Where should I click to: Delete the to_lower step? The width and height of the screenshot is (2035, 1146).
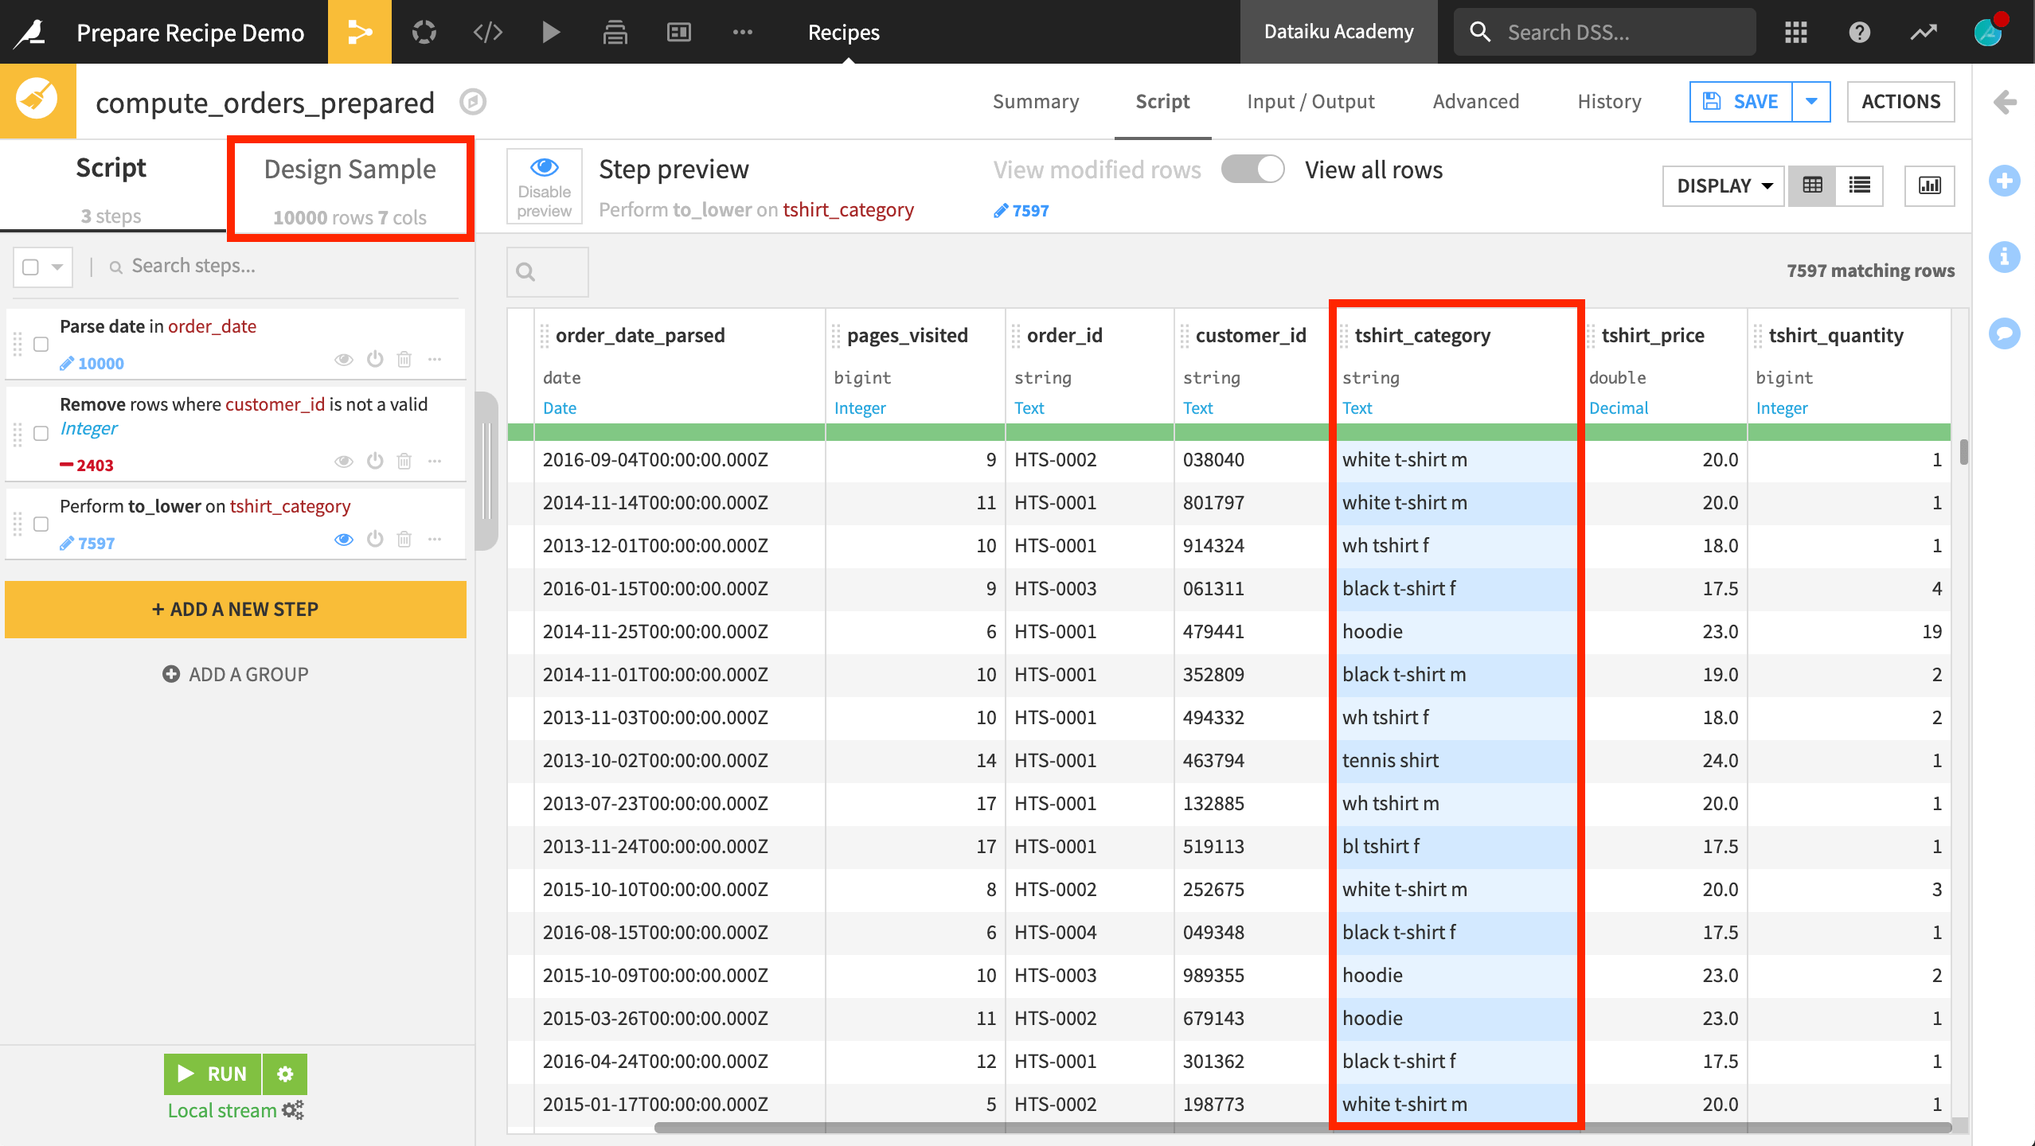tap(404, 539)
